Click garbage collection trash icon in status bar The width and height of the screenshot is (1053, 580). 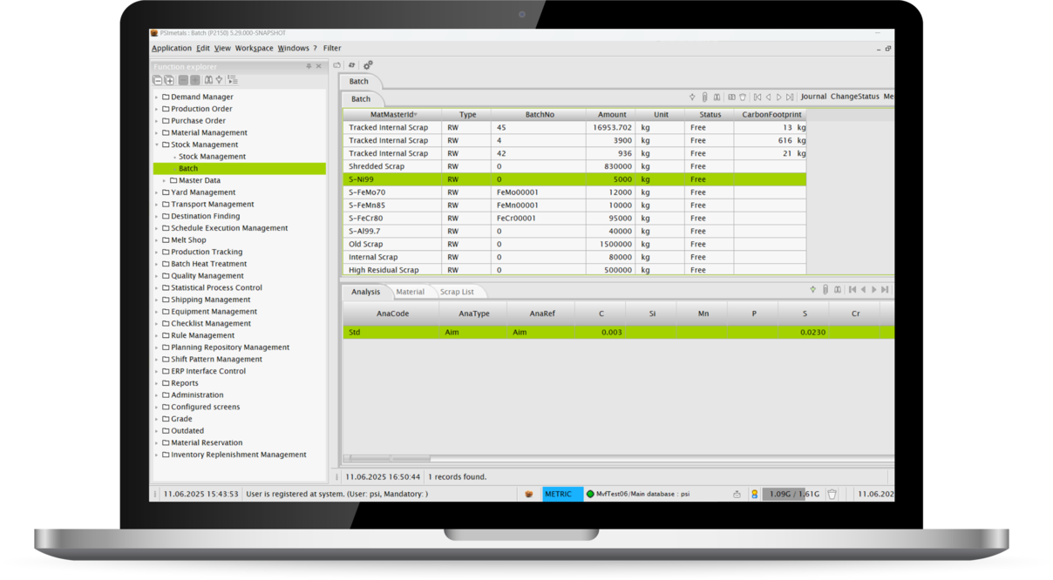pyautogui.click(x=832, y=494)
